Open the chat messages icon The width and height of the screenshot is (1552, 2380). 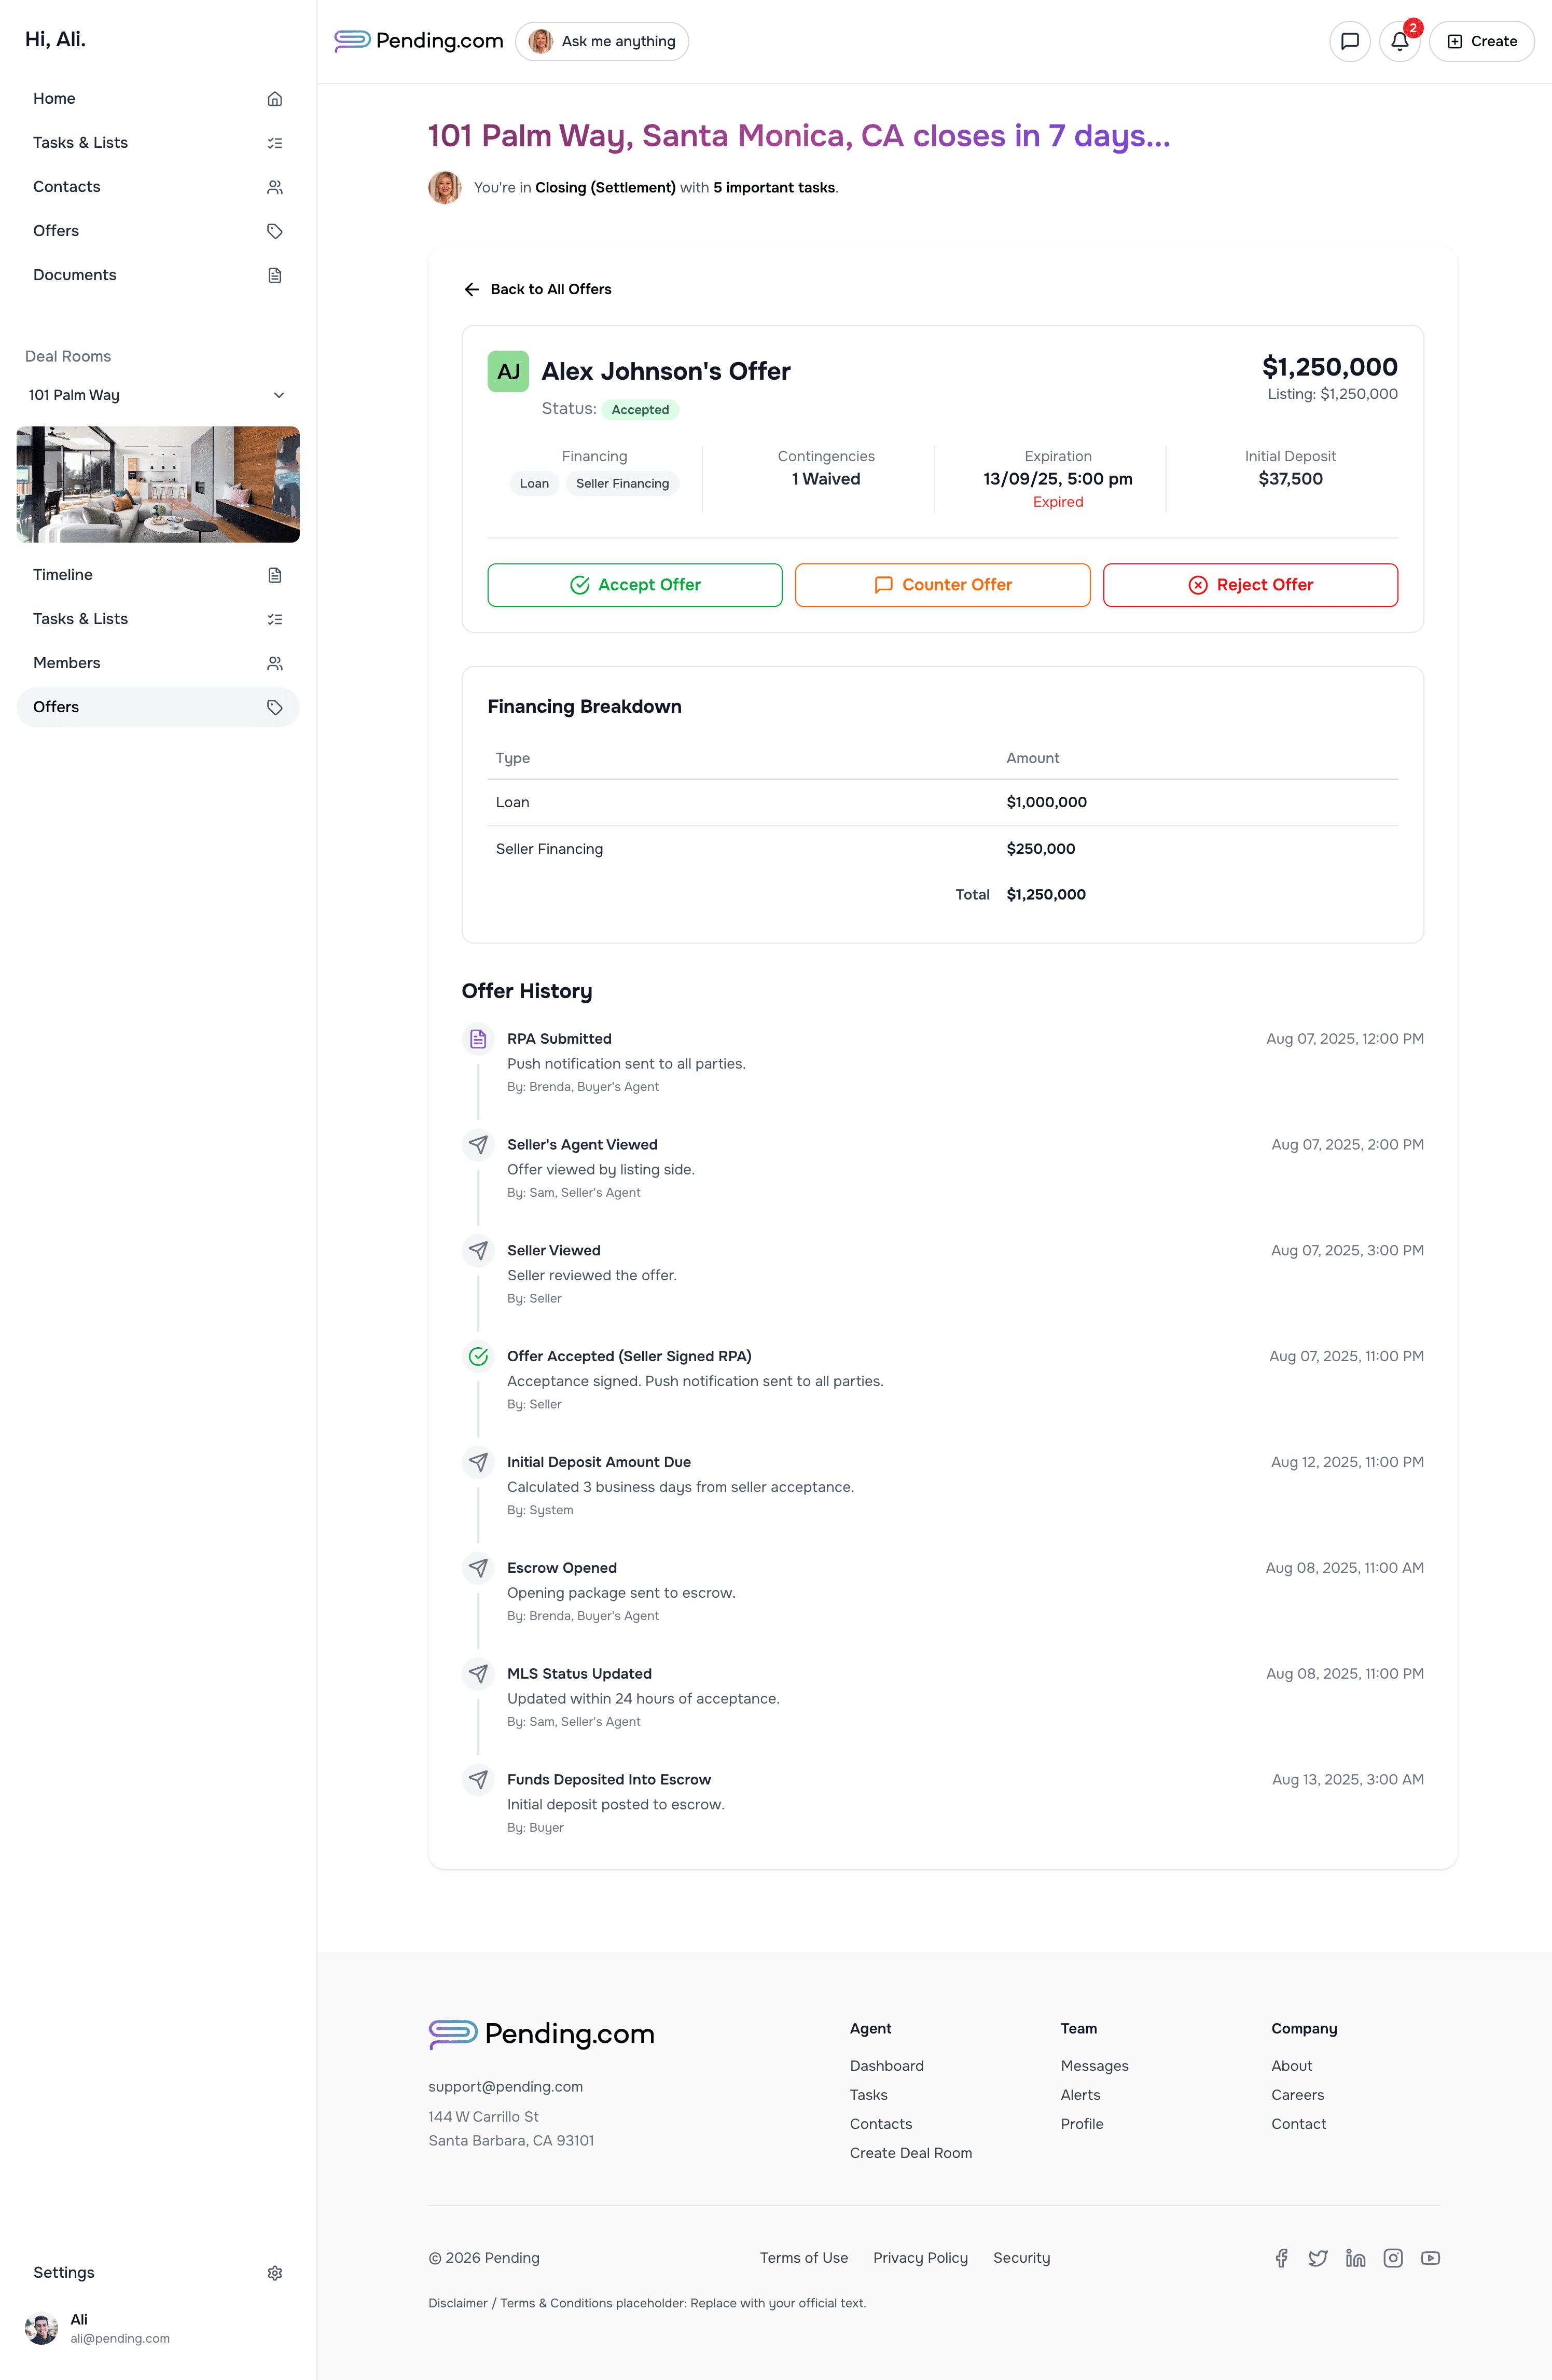[x=1349, y=41]
